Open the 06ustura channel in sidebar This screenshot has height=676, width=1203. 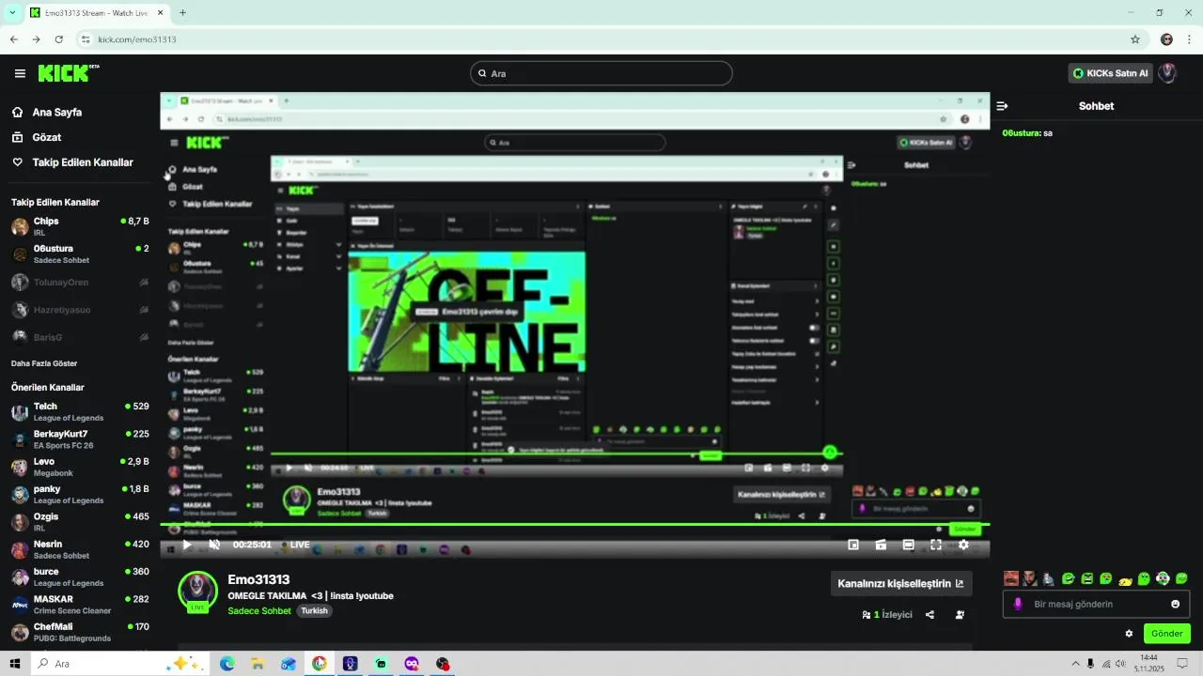80,254
